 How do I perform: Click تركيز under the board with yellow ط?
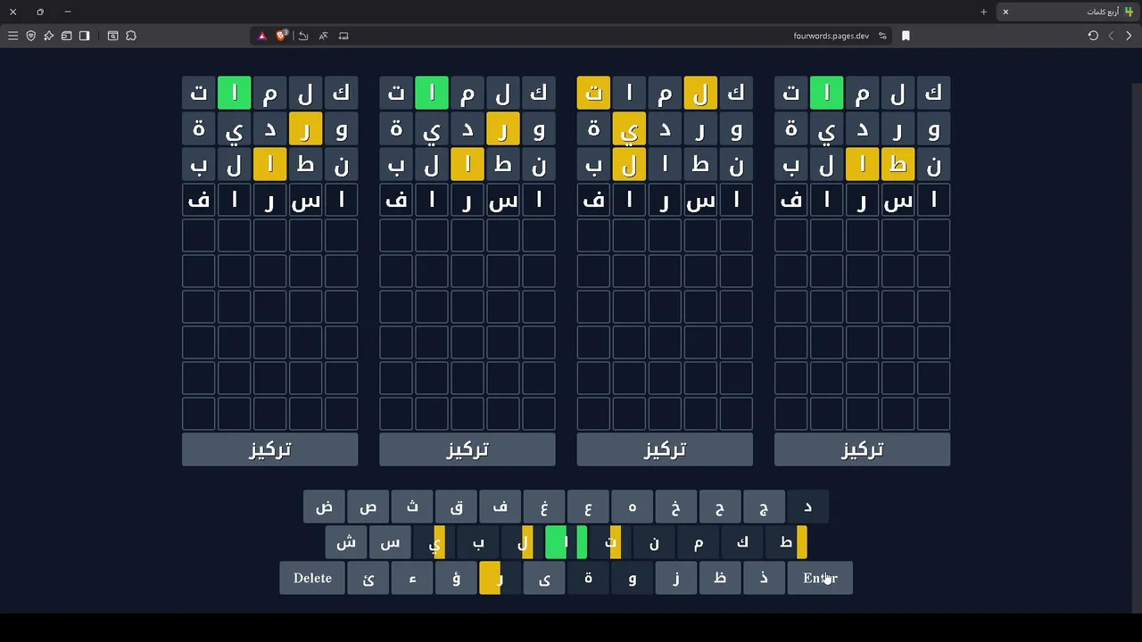point(862,449)
